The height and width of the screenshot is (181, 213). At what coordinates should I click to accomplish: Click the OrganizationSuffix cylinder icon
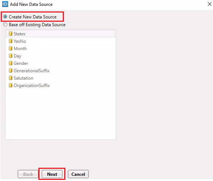coord(10,85)
